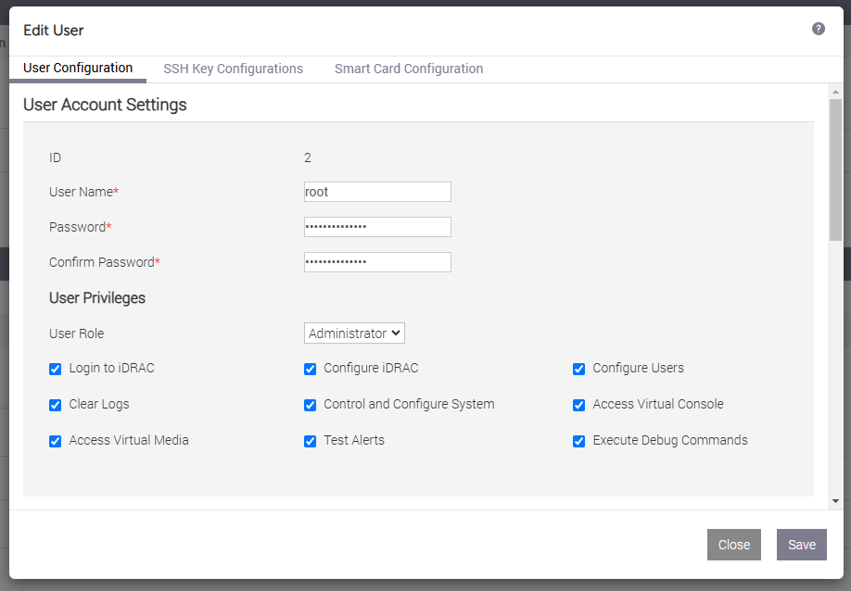Image resolution: width=851 pixels, height=591 pixels.
Task: Disable the Test Alerts privilege
Action: pos(310,441)
